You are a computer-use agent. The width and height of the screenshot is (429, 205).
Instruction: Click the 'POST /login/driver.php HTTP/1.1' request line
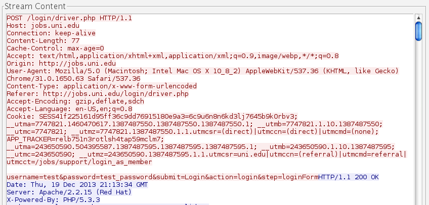[x=69, y=18]
